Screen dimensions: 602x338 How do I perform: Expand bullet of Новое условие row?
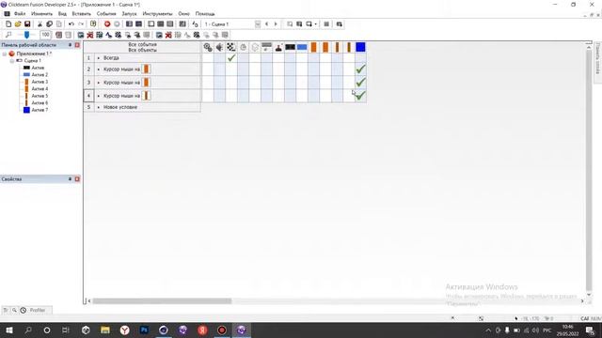click(98, 107)
